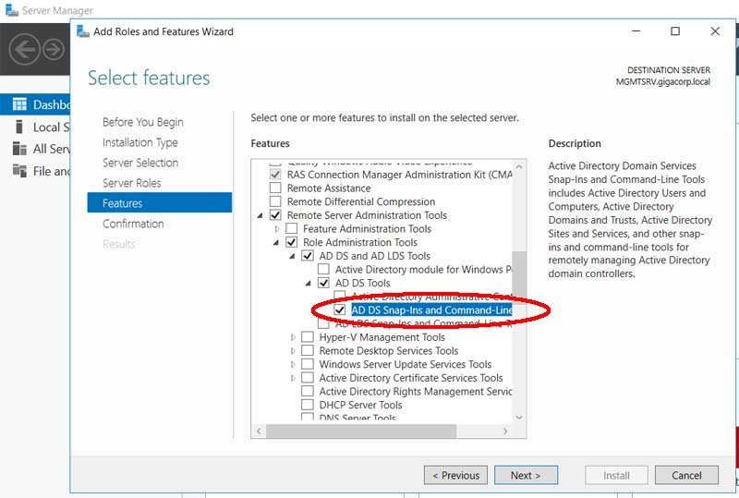This screenshot has width=739, height=498.
Task: Go to the Confirmation step
Action: coord(133,224)
